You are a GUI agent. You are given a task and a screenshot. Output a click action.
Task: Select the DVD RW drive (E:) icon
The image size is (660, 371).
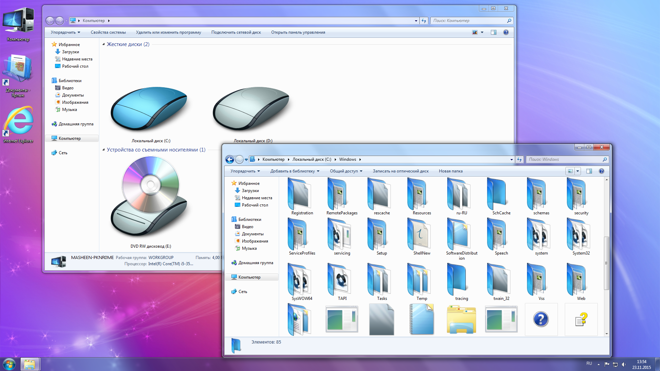[x=150, y=196]
